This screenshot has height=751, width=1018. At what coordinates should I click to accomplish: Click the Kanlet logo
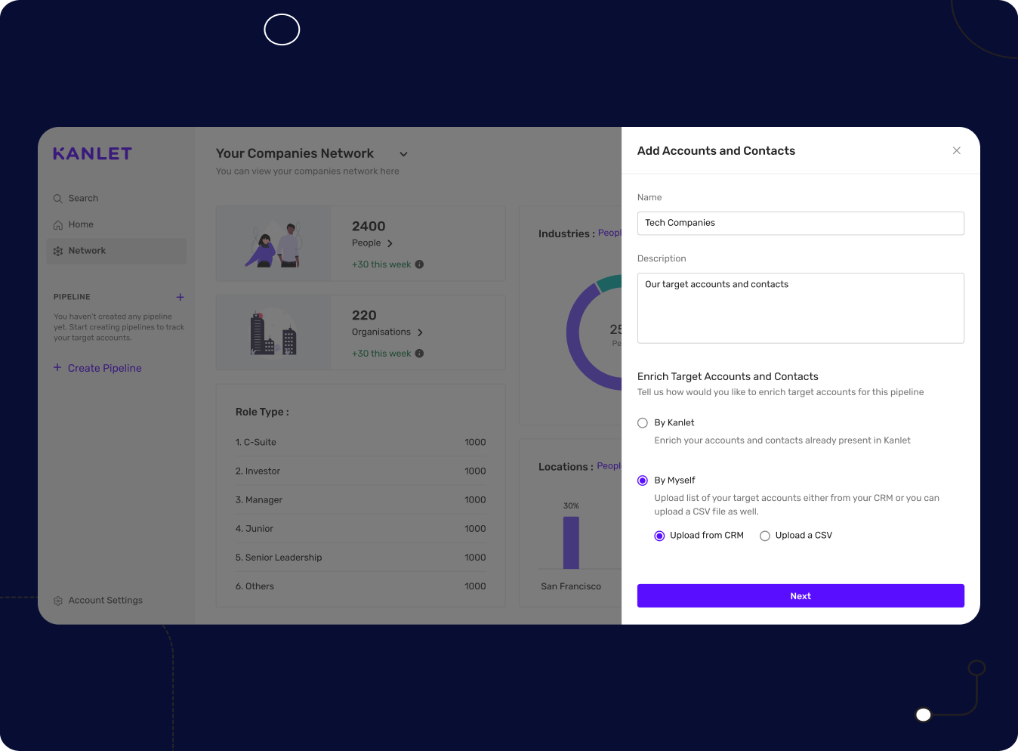click(92, 154)
